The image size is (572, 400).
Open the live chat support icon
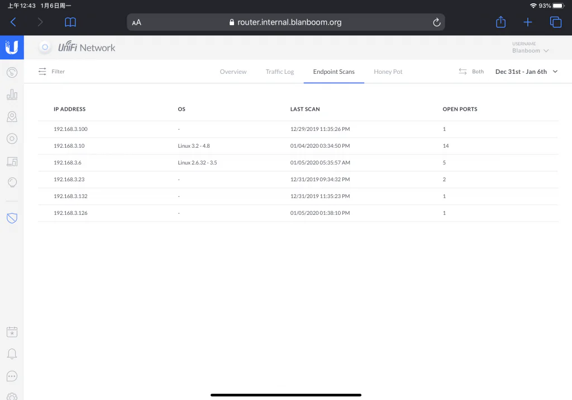[12, 377]
